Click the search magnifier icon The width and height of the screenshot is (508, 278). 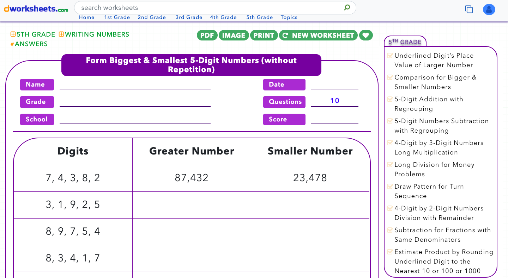click(x=347, y=7)
